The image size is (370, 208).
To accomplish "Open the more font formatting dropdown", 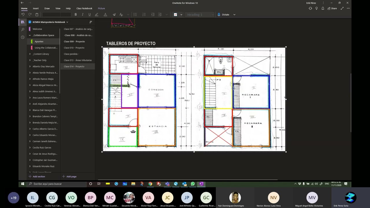I will click(x=128, y=14).
